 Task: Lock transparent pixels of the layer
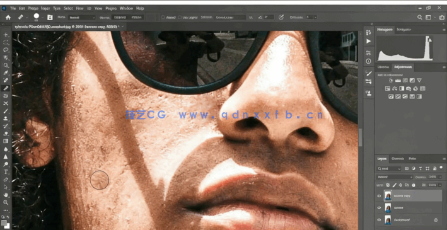pyautogui.click(x=388, y=185)
